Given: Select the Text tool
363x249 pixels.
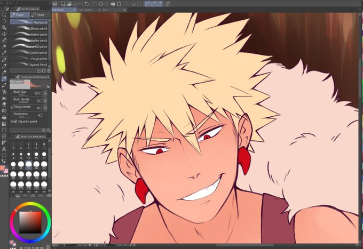Looking at the screenshot, I should click(x=4, y=149).
